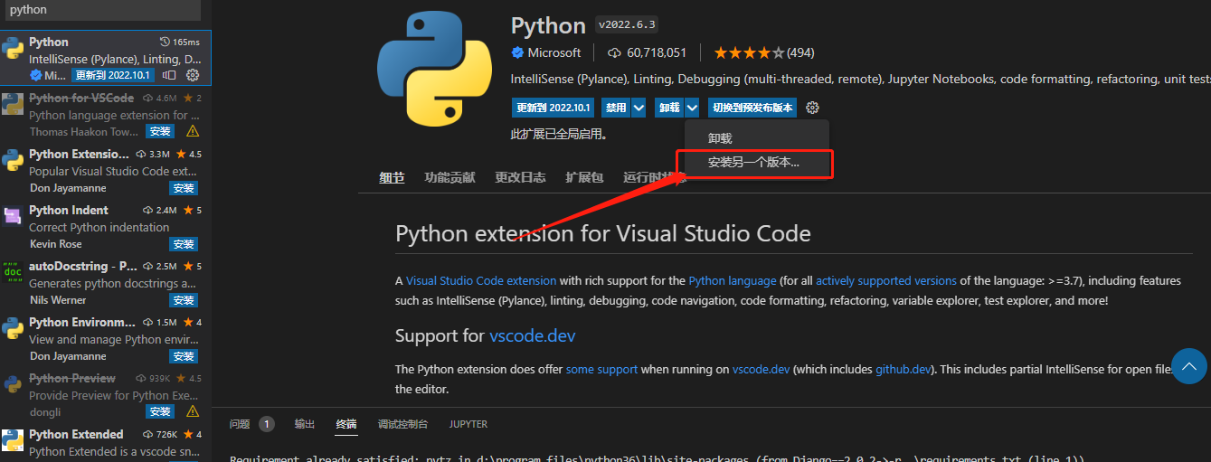Open the 问题 panel tab

coord(240,424)
